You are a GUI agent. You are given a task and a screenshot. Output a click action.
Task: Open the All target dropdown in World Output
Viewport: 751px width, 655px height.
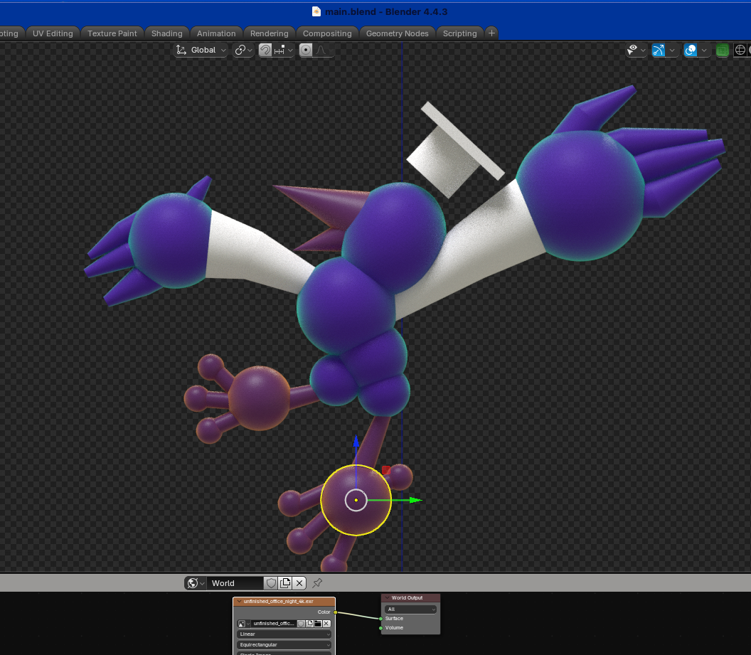[x=410, y=609]
